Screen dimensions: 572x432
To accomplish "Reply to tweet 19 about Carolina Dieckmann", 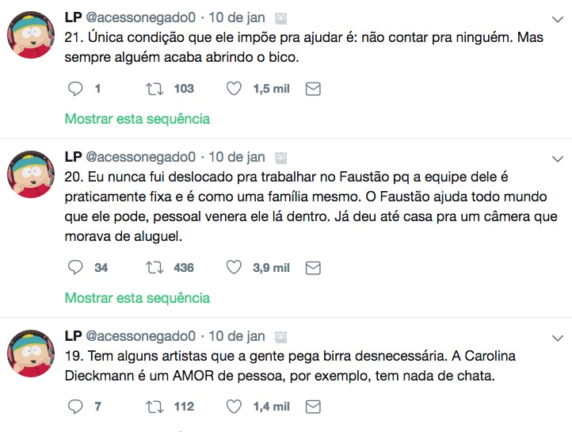I will coord(76,407).
